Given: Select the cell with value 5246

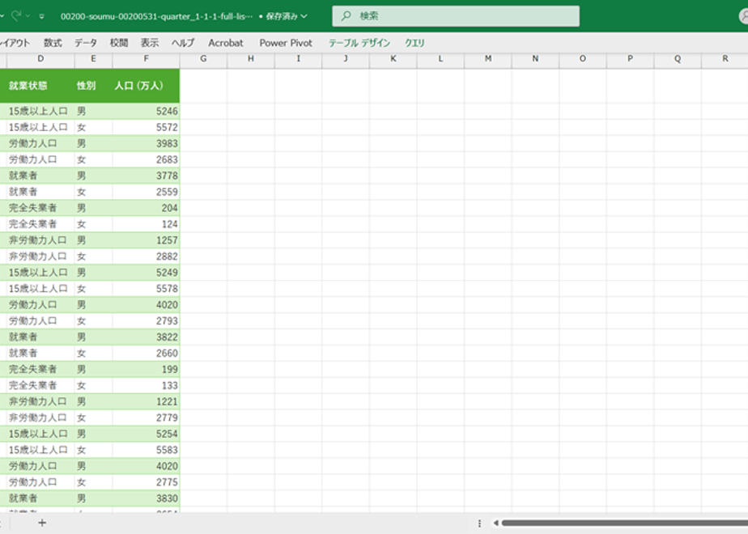Looking at the screenshot, I should click(x=146, y=111).
